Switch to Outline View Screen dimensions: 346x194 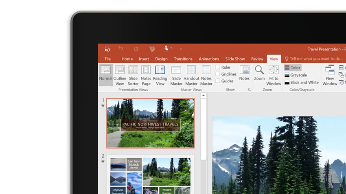[x=120, y=75]
